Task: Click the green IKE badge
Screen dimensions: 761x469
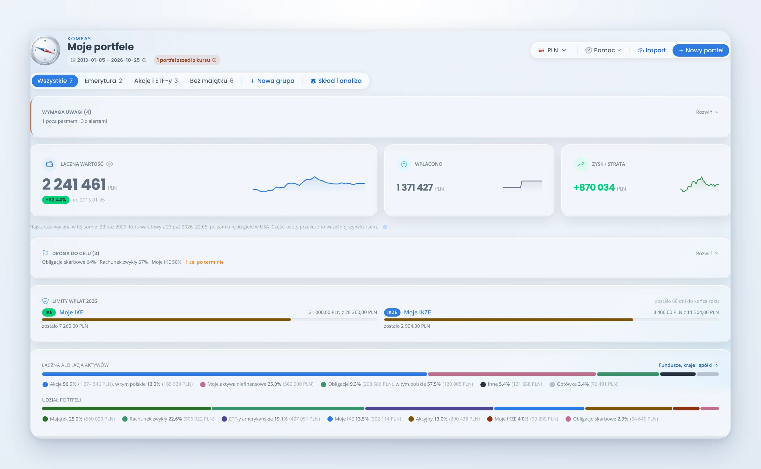Action: [x=49, y=312]
